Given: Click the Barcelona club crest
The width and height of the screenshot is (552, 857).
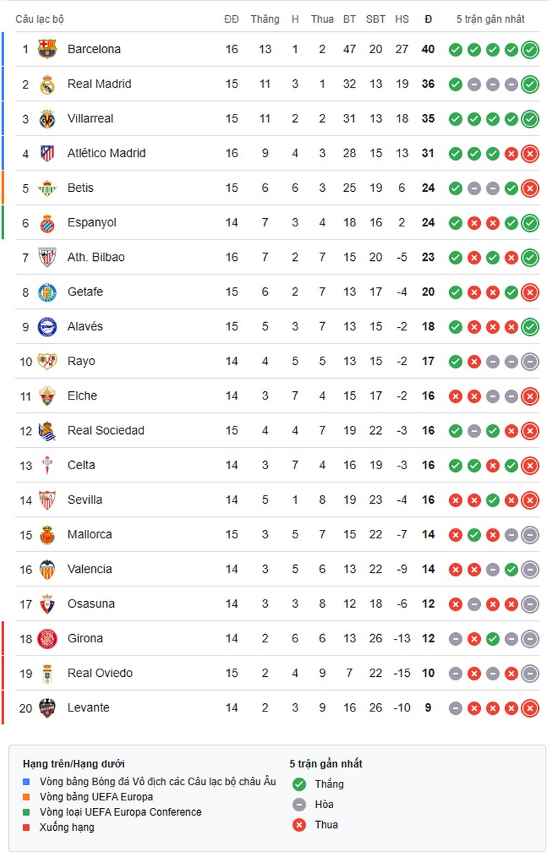Looking at the screenshot, I should pyautogui.click(x=46, y=49).
